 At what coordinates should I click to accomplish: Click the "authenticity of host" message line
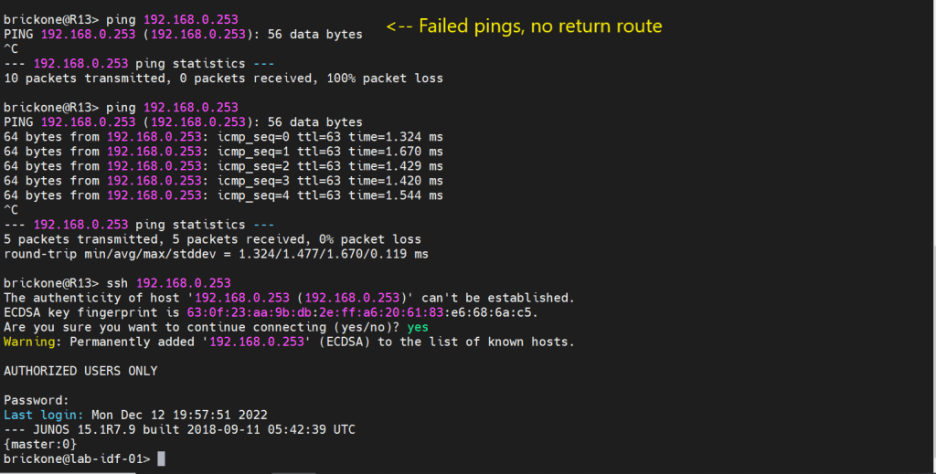289,298
